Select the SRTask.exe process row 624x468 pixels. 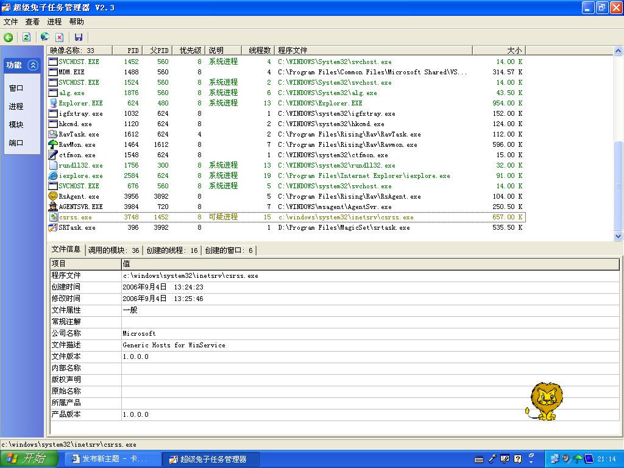77,227
